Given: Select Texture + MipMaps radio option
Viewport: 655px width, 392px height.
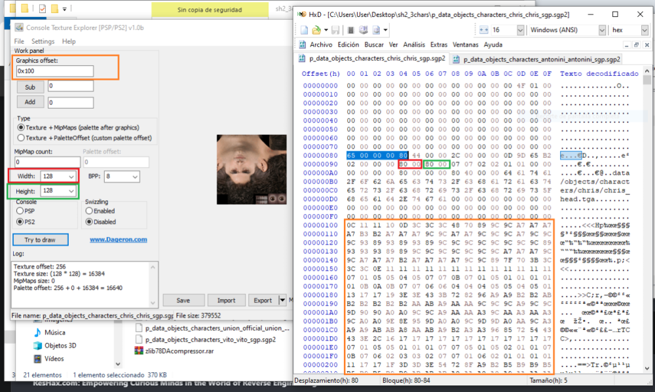Looking at the screenshot, I should pyautogui.click(x=22, y=128).
